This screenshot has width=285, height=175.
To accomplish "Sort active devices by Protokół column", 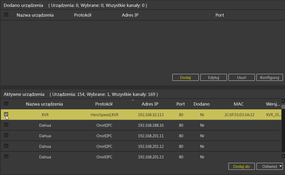I will (104, 104).
